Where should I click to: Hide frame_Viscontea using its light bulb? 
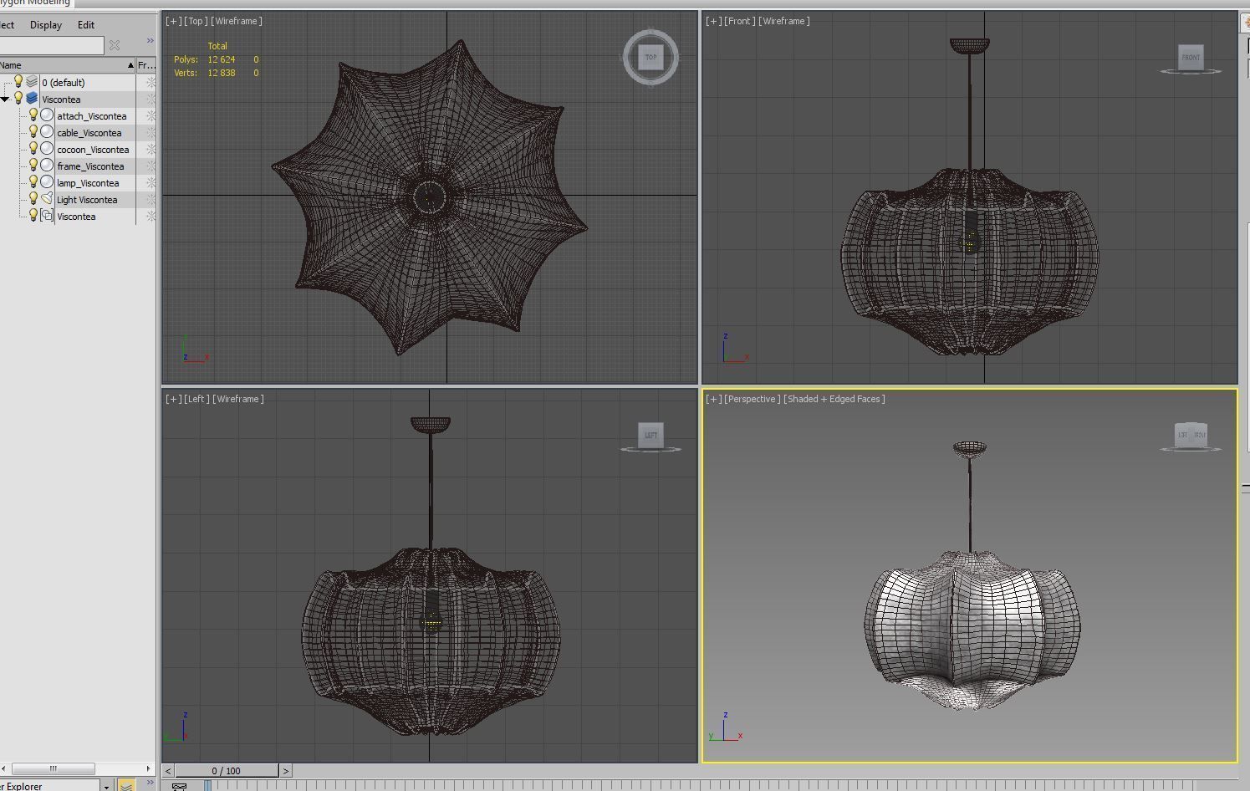33,166
